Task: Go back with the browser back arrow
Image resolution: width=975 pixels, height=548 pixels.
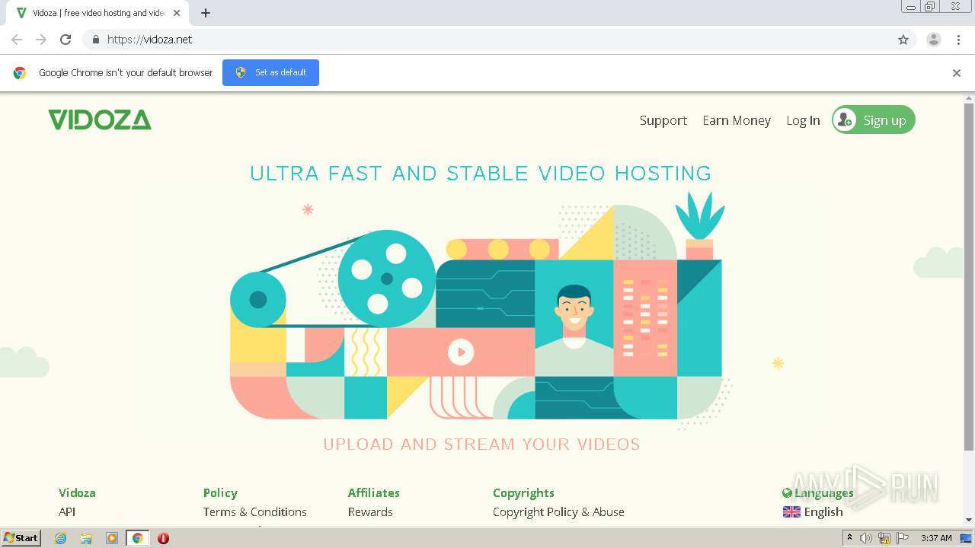Action: coord(17,40)
